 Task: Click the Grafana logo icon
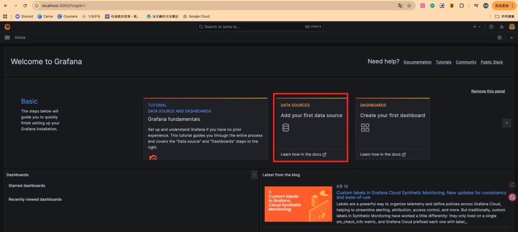(x=7, y=27)
